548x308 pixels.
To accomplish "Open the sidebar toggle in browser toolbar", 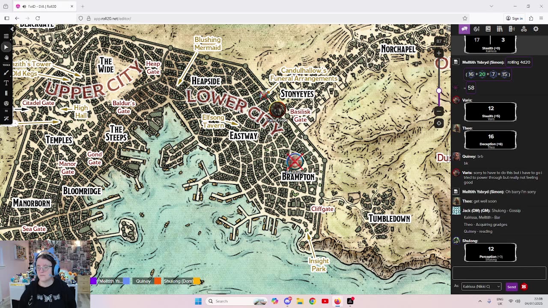I will (7, 18).
